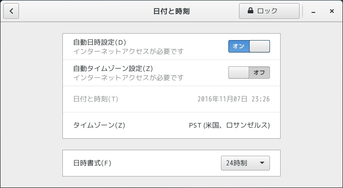The image size is (343, 188).
Task: Open the 24時制 time format dropdown
Action: click(x=245, y=163)
